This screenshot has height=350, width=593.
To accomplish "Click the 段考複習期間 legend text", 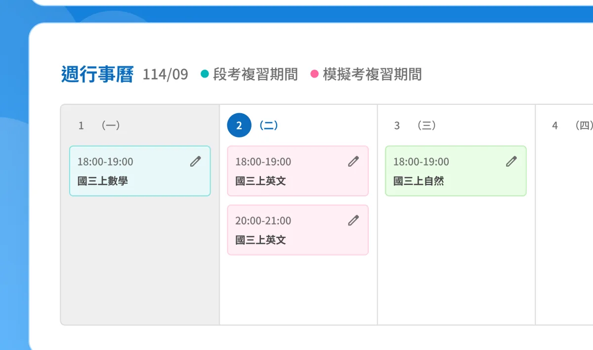I will [255, 75].
